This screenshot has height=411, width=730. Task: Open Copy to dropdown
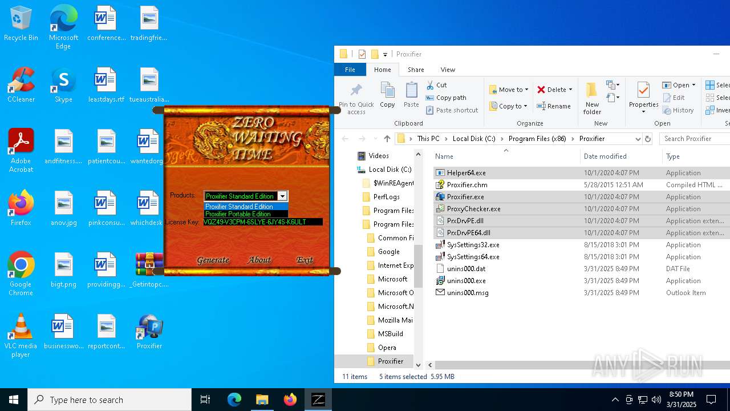[x=509, y=106]
